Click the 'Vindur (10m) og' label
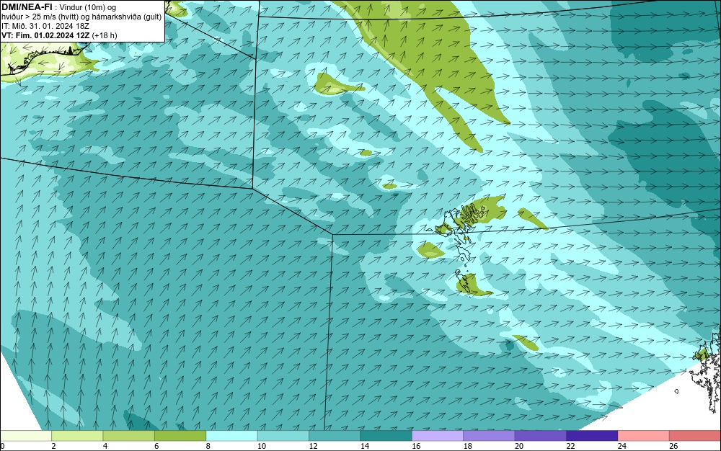This screenshot has height=451, width=721. click(88, 7)
